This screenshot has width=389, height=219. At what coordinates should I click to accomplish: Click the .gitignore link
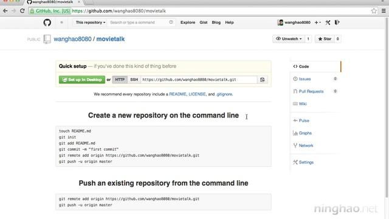(x=224, y=94)
